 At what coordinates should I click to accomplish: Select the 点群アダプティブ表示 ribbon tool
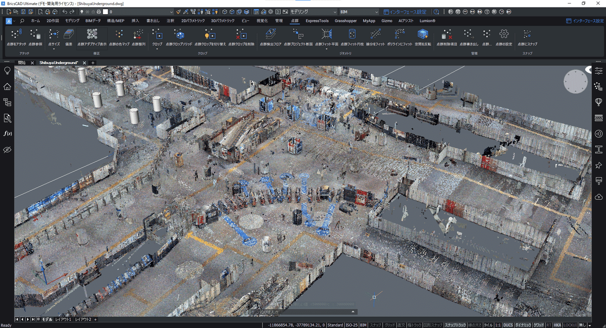click(92, 34)
